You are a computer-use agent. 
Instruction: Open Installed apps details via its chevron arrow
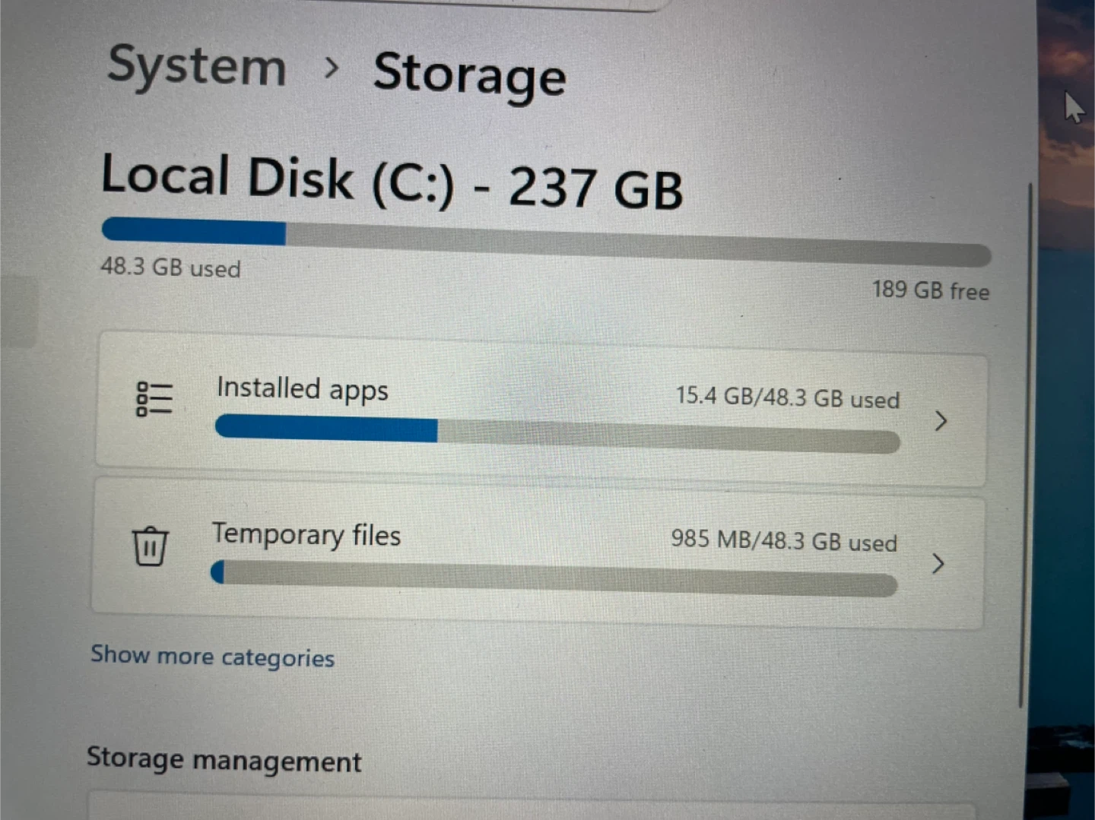coord(941,421)
